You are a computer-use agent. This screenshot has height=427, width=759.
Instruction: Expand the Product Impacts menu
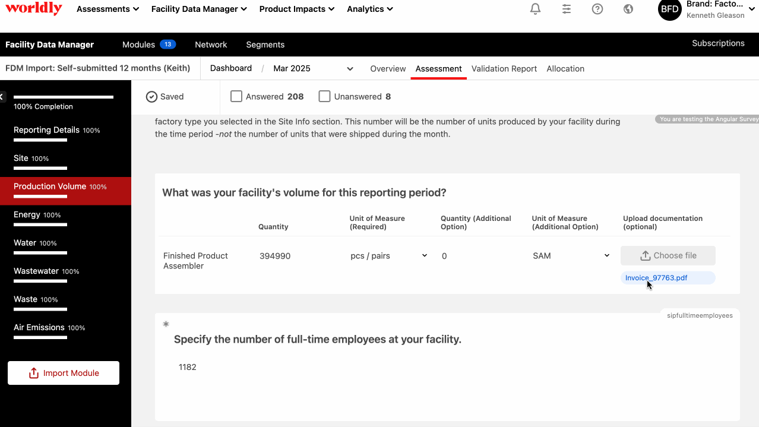[x=297, y=9]
